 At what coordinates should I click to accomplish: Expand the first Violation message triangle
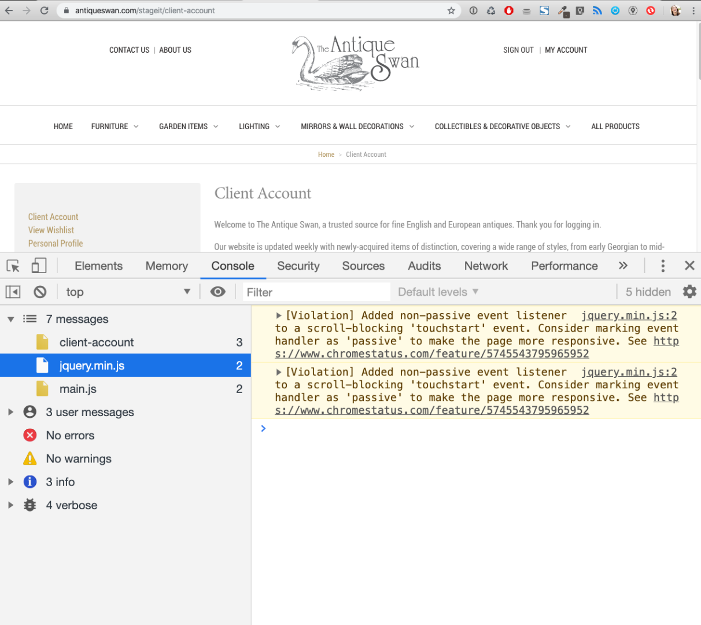pos(279,315)
